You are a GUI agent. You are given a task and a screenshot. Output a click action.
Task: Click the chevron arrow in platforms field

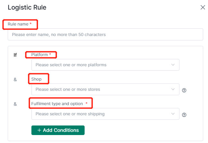[173, 65]
